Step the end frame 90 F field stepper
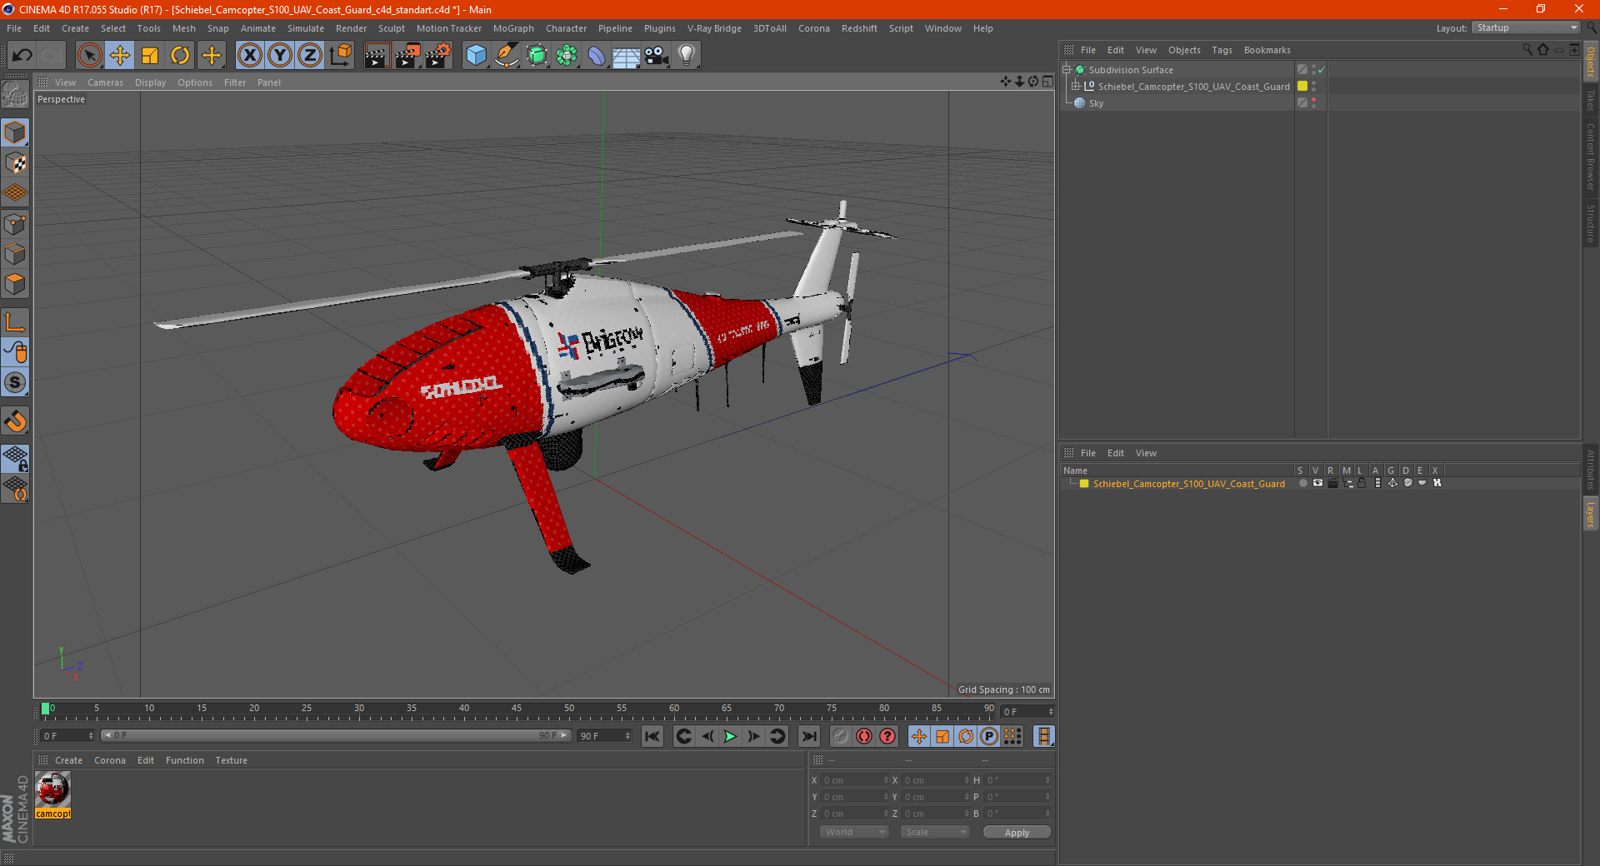 click(628, 736)
